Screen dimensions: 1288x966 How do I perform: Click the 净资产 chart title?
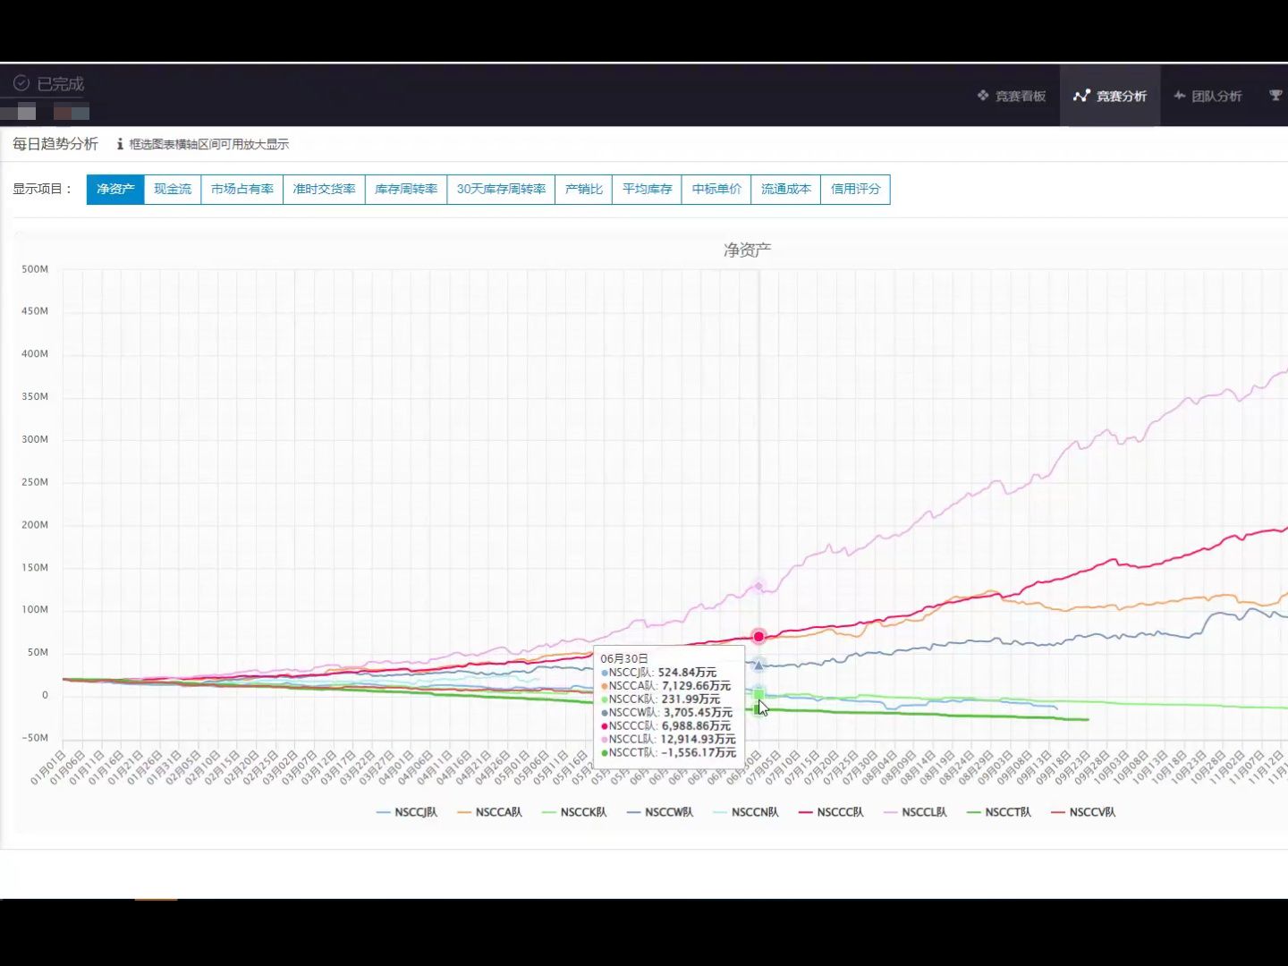tap(747, 250)
